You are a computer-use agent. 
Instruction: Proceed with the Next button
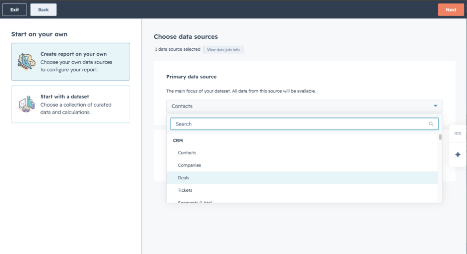(x=451, y=10)
